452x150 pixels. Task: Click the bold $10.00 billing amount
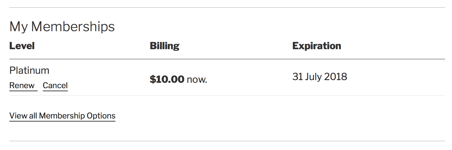tap(167, 79)
